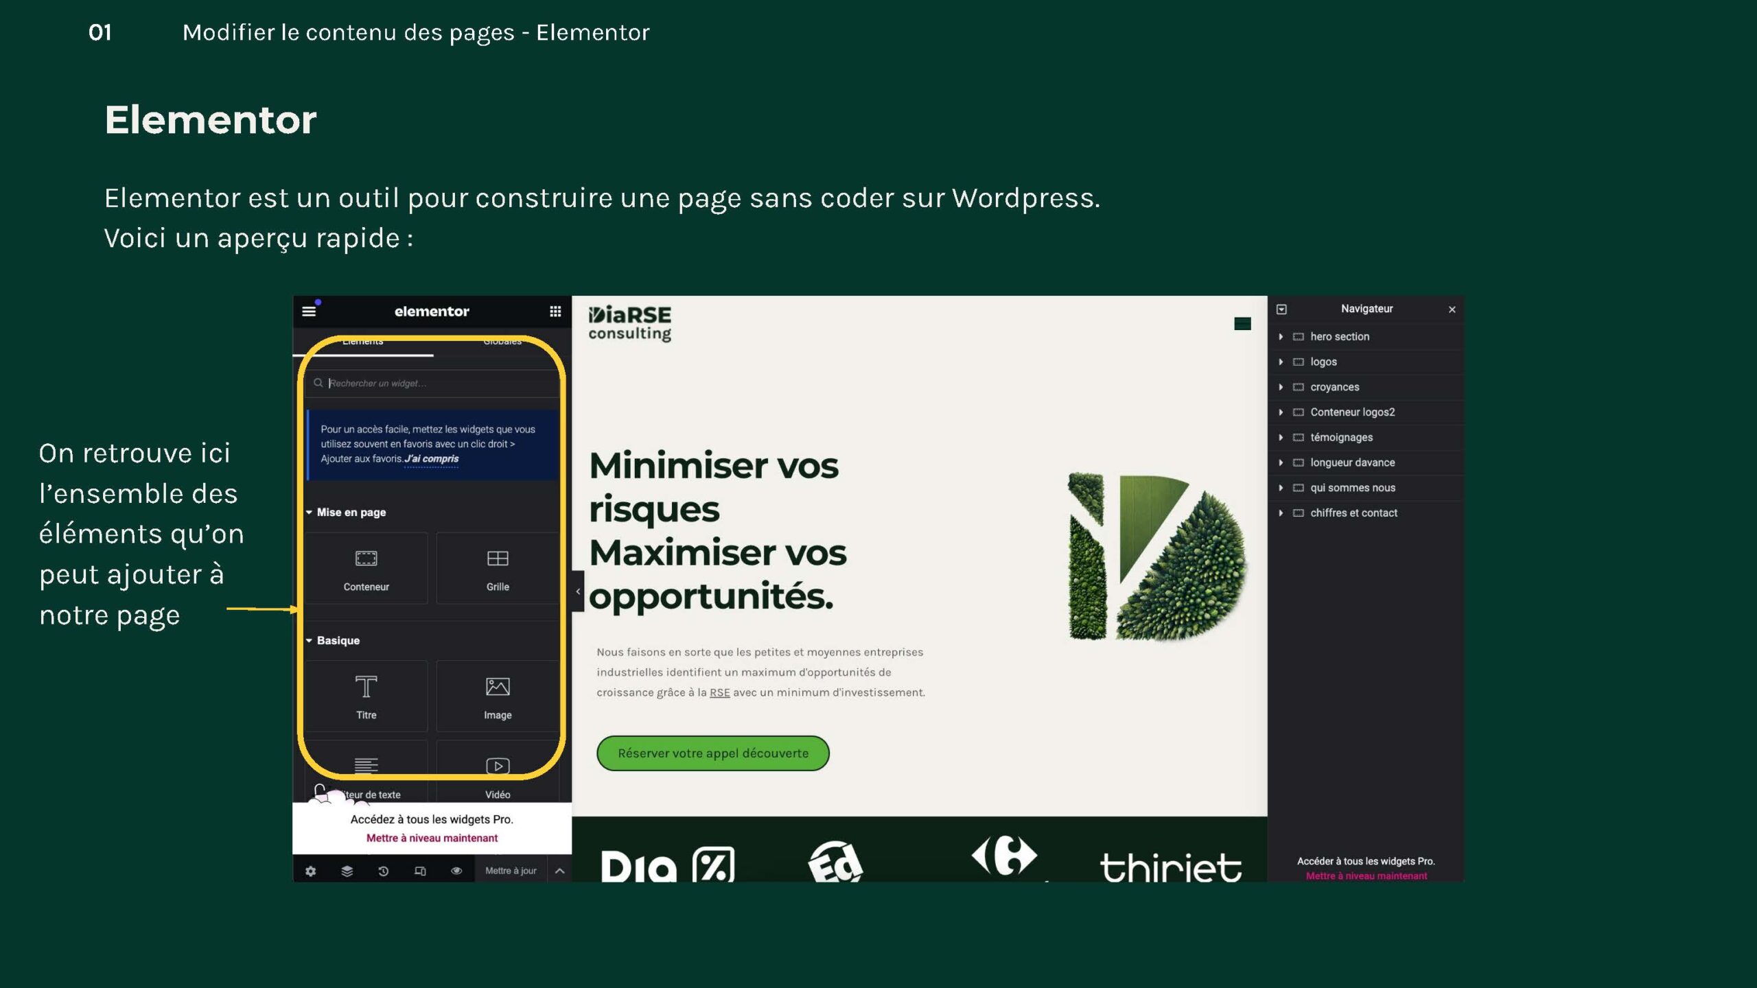The width and height of the screenshot is (1757, 988).
Task: Click the Navigateur panel title
Action: point(1366,309)
